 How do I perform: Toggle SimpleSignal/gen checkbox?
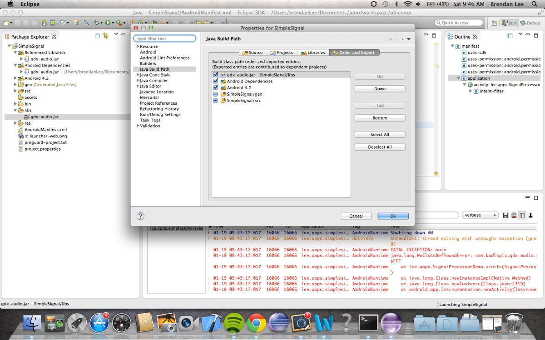[x=215, y=94]
